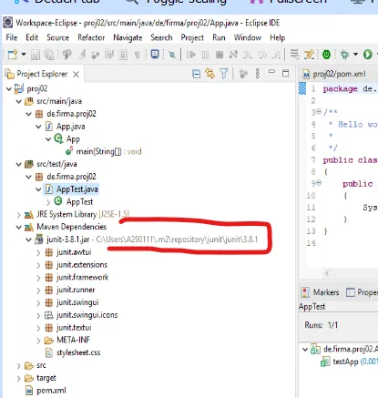Click Collapse All in Project Explorer
This screenshot has height=398, width=378.
[197, 74]
